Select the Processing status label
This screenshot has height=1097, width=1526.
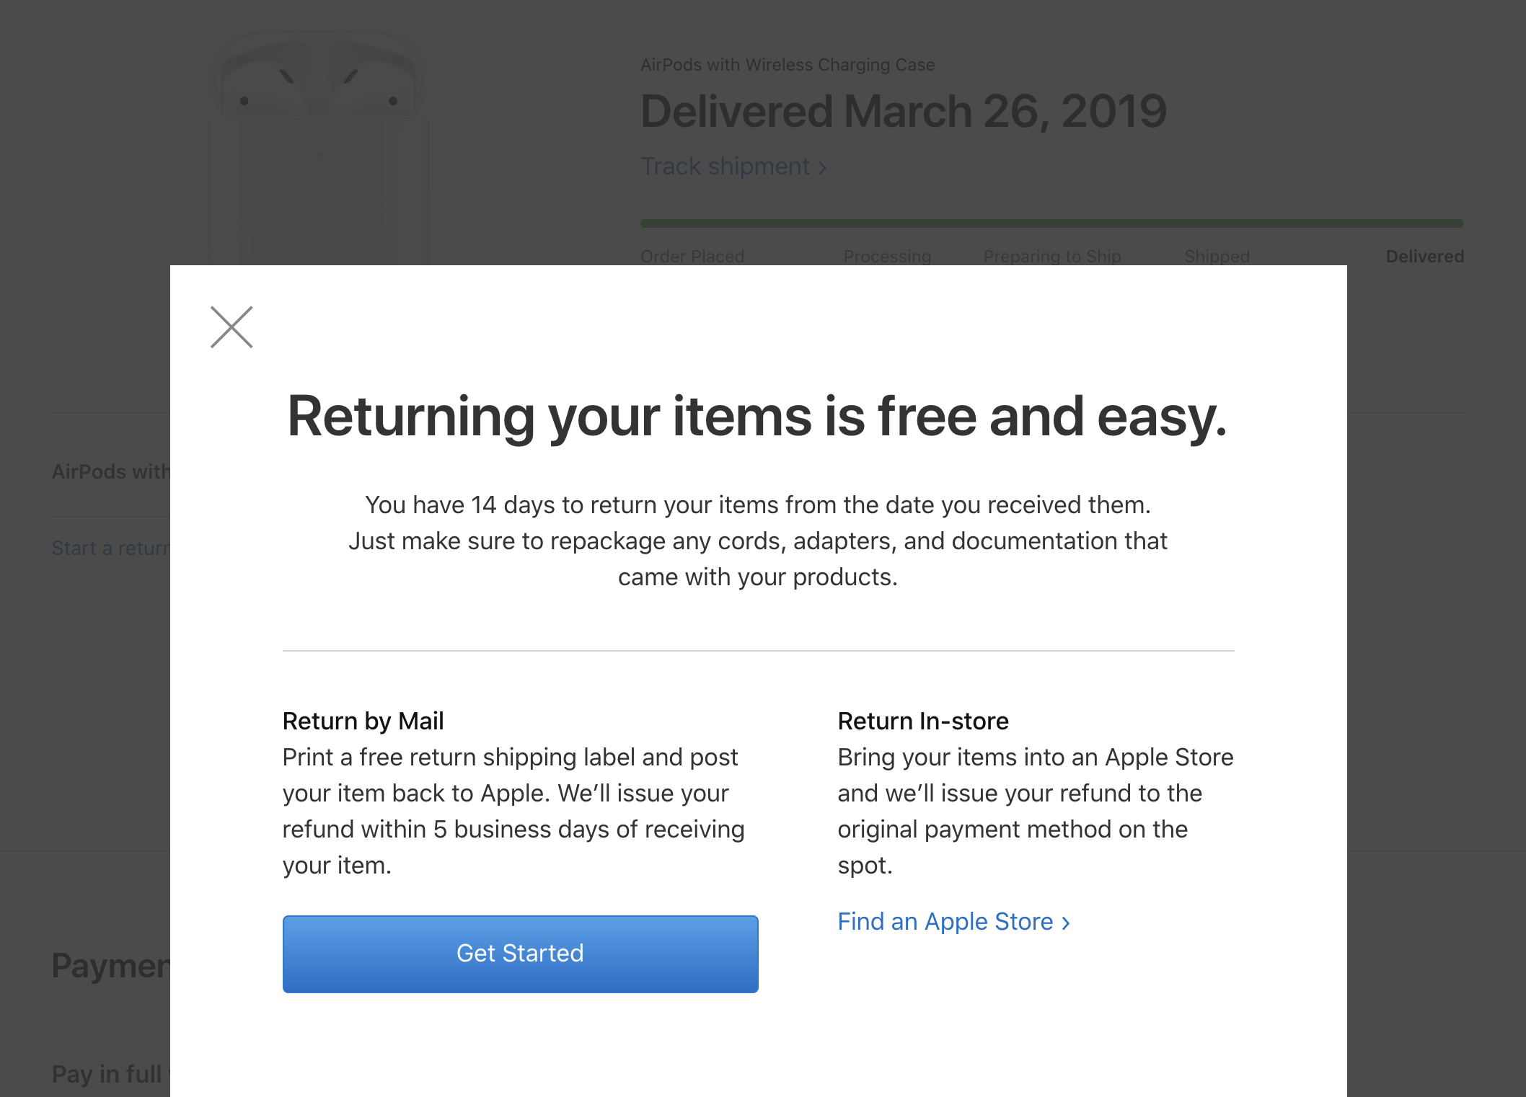[887, 256]
